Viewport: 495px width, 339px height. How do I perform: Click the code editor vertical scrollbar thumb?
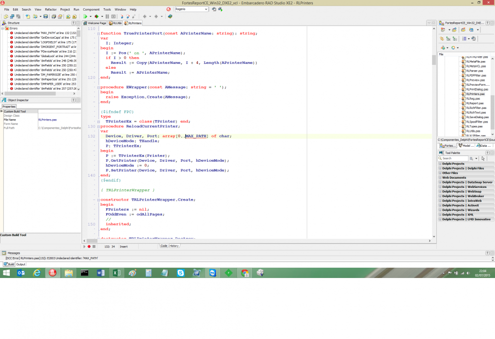click(x=434, y=59)
